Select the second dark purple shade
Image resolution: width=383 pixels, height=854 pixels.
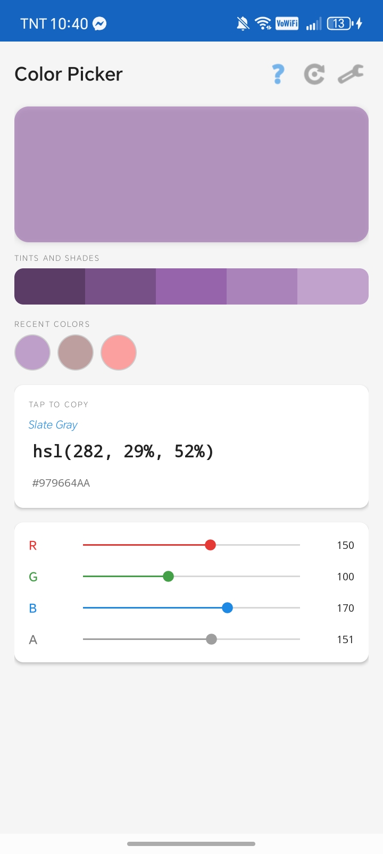click(120, 286)
